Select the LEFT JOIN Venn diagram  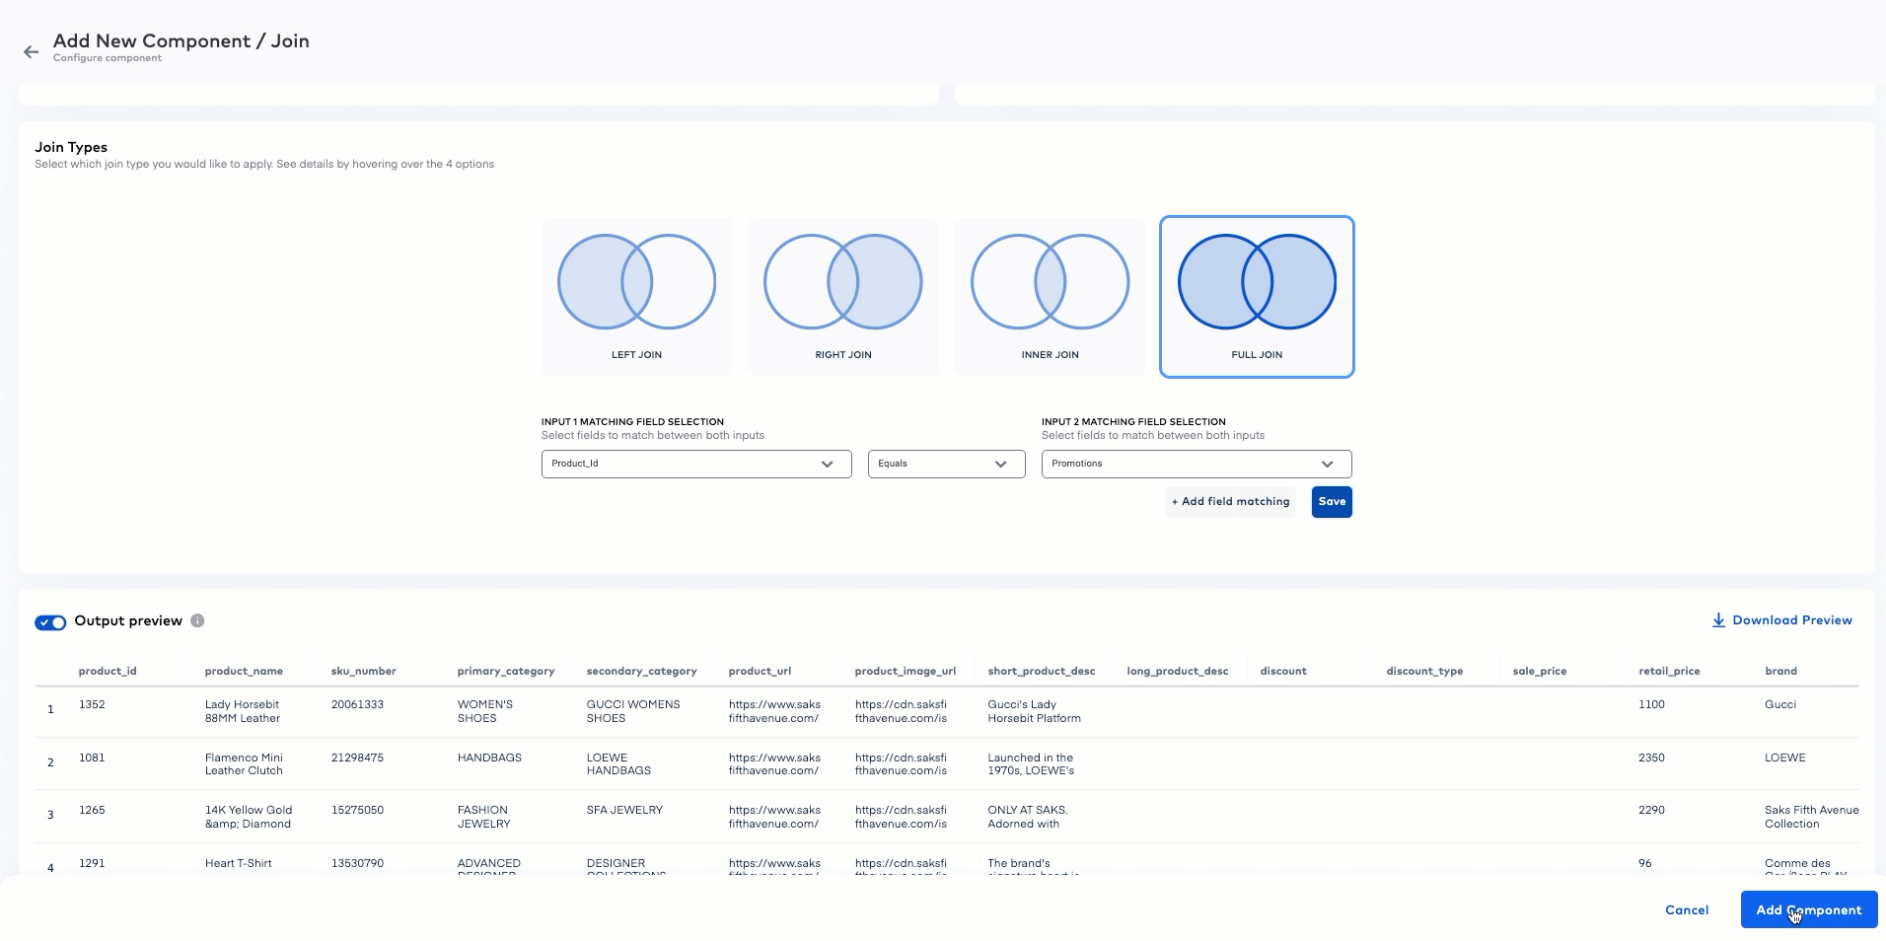(x=636, y=296)
